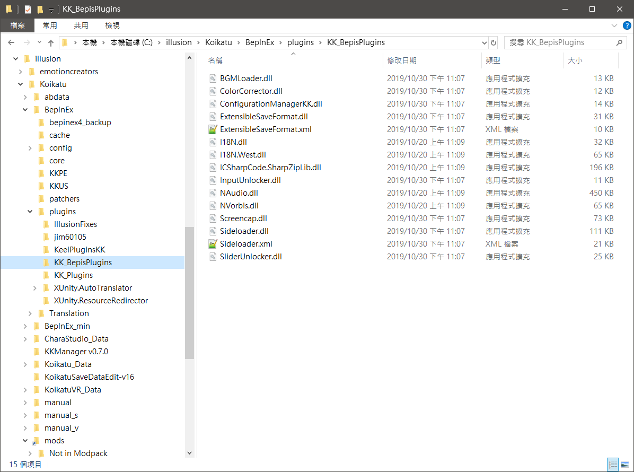The height and width of the screenshot is (472, 634).
Task: Expand the abdata tree node
Action: point(25,97)
